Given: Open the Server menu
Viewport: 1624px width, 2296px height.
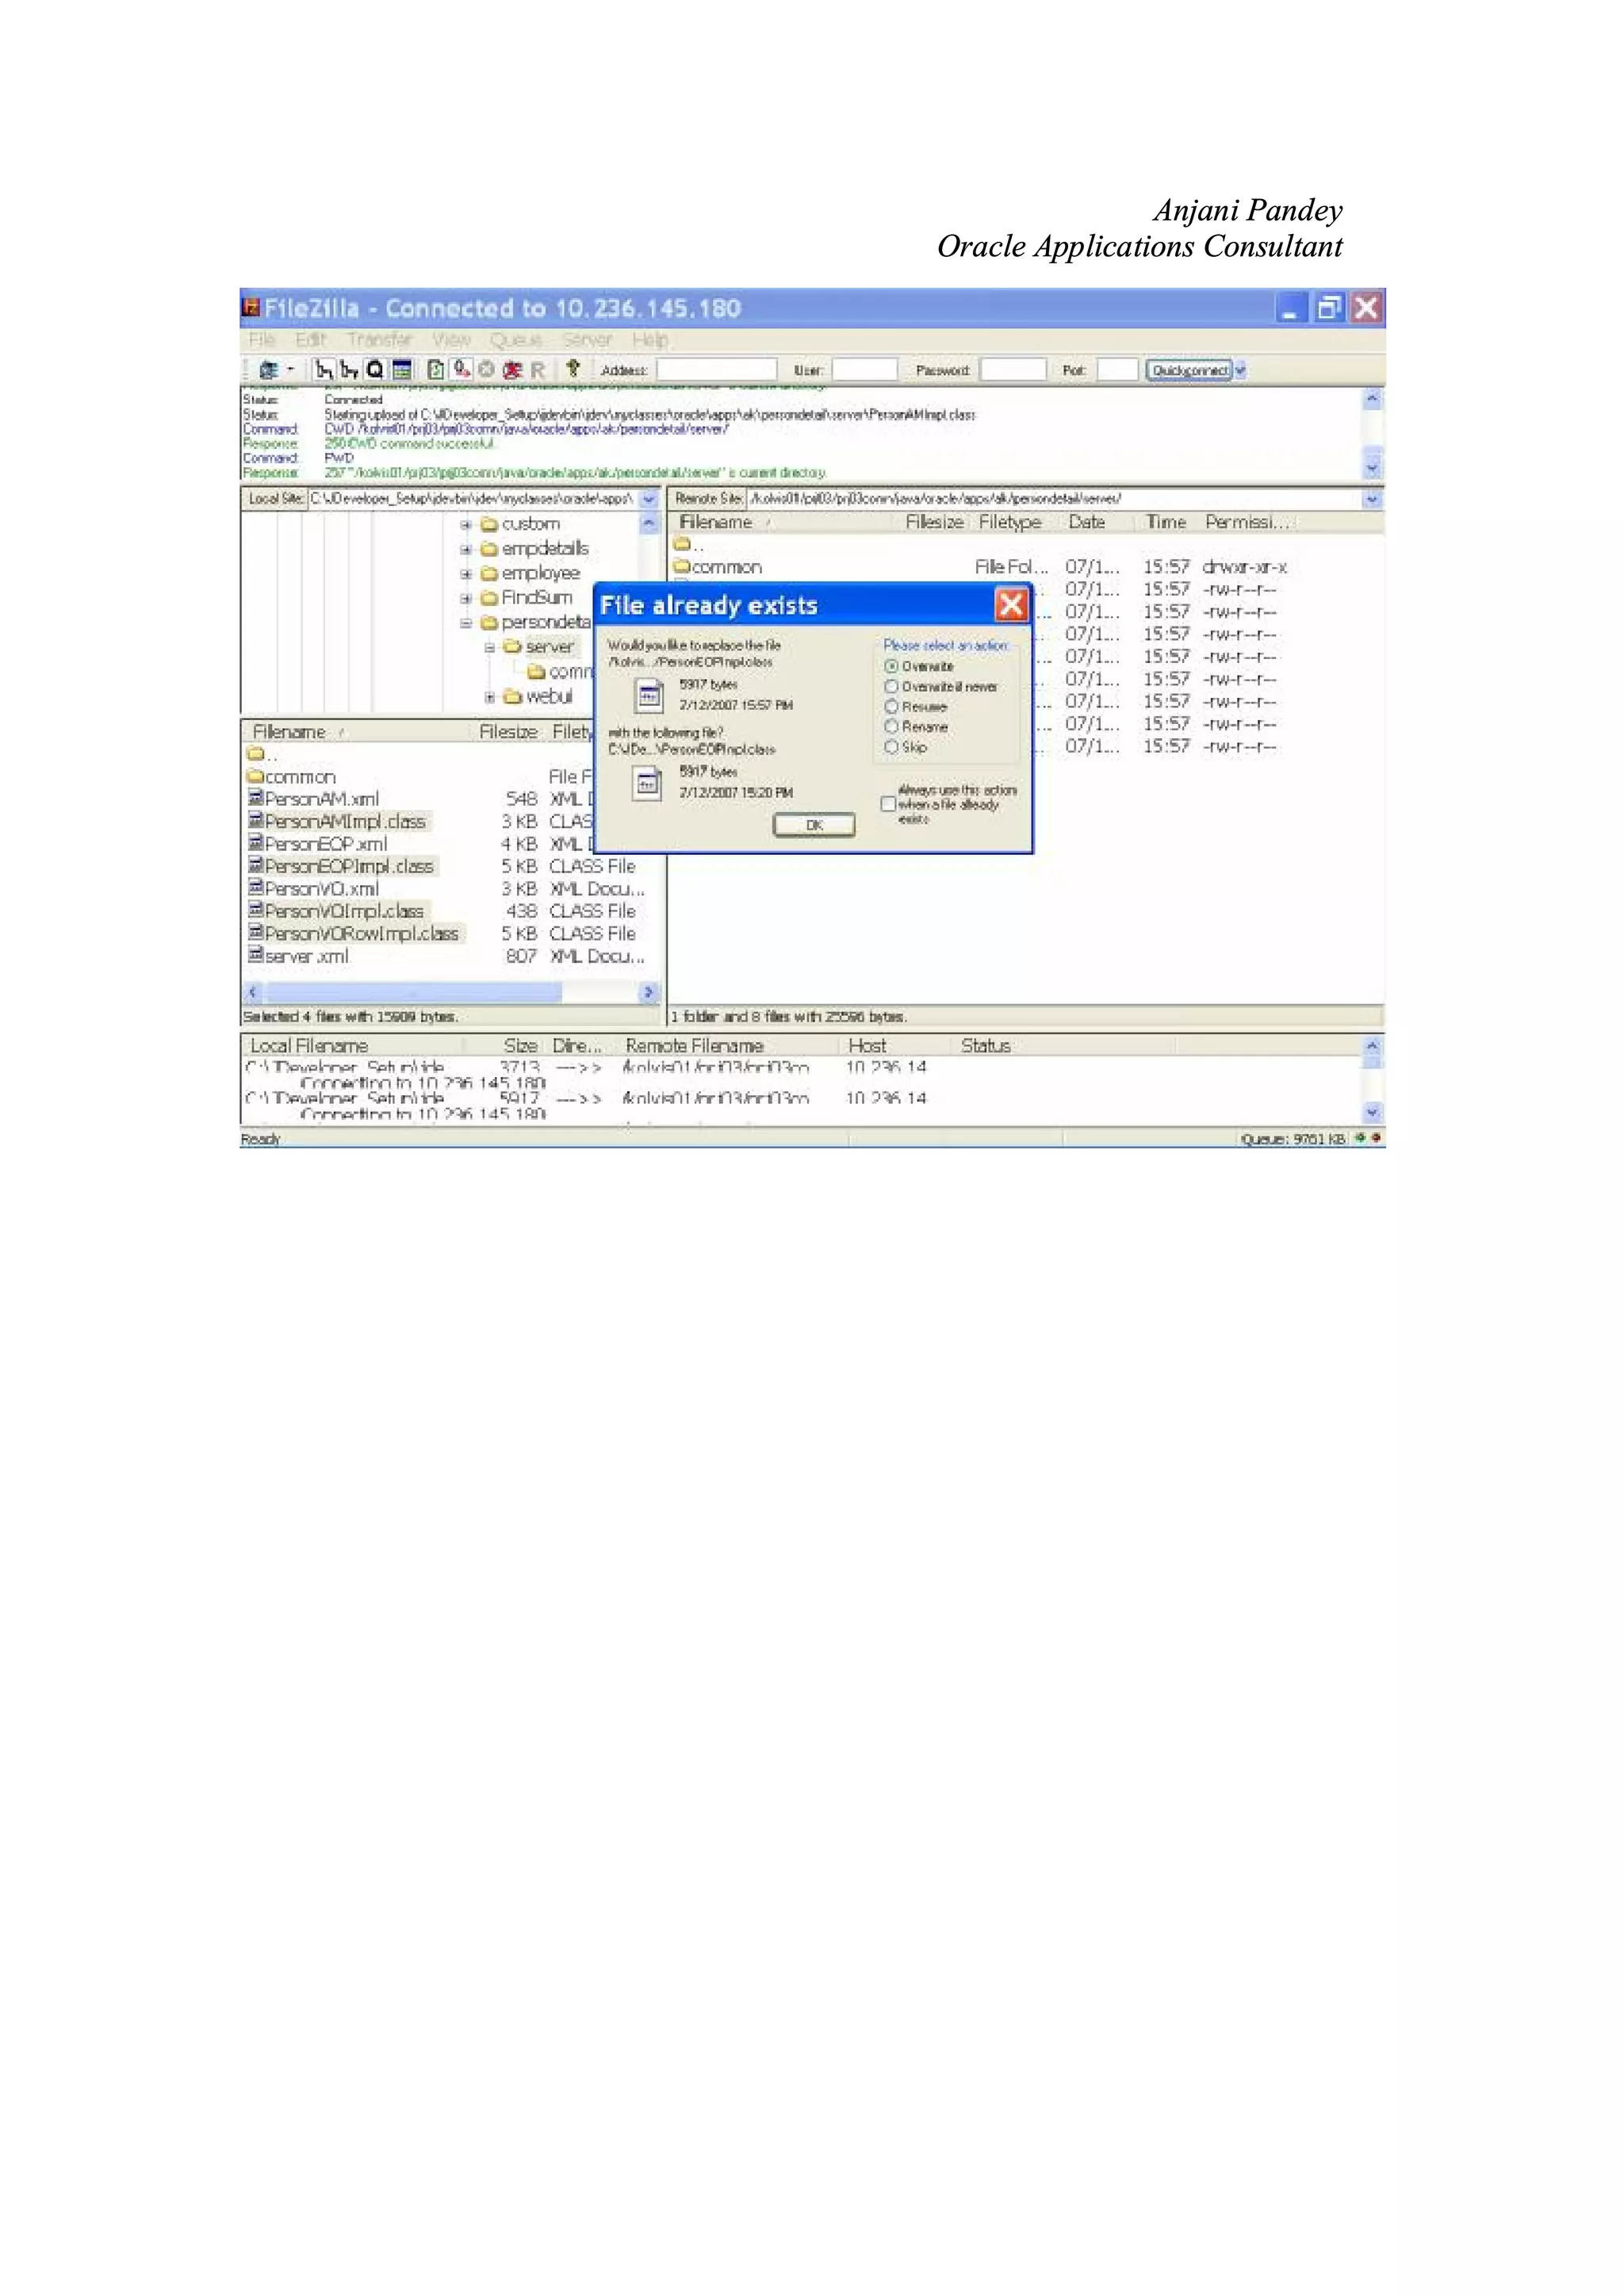Looking at the screenshot, I should (x=587, y=340).
